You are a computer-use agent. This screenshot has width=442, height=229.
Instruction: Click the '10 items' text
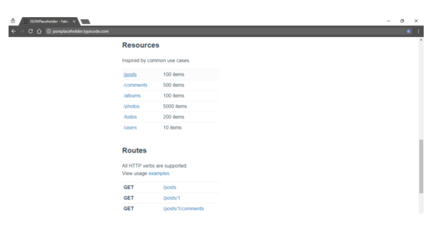pos(172,127)
